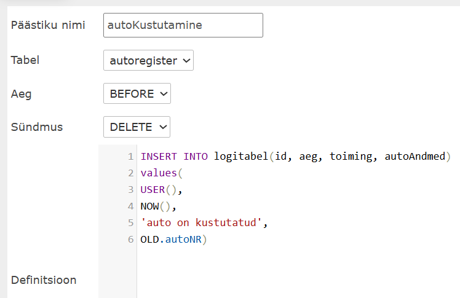Viewport: 460px width, 298px height.
Task: Click the Päästiku nimi label
Action: pos(48,26)
